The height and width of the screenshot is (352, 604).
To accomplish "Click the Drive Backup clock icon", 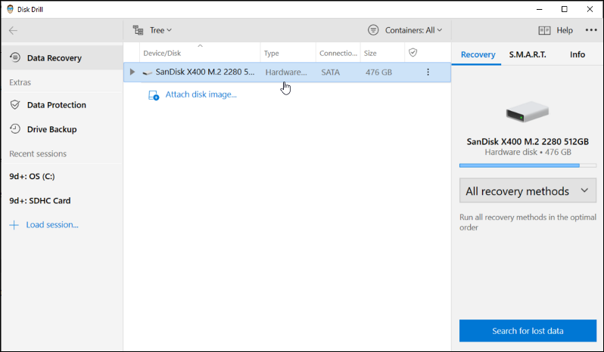I will [15, 128].
